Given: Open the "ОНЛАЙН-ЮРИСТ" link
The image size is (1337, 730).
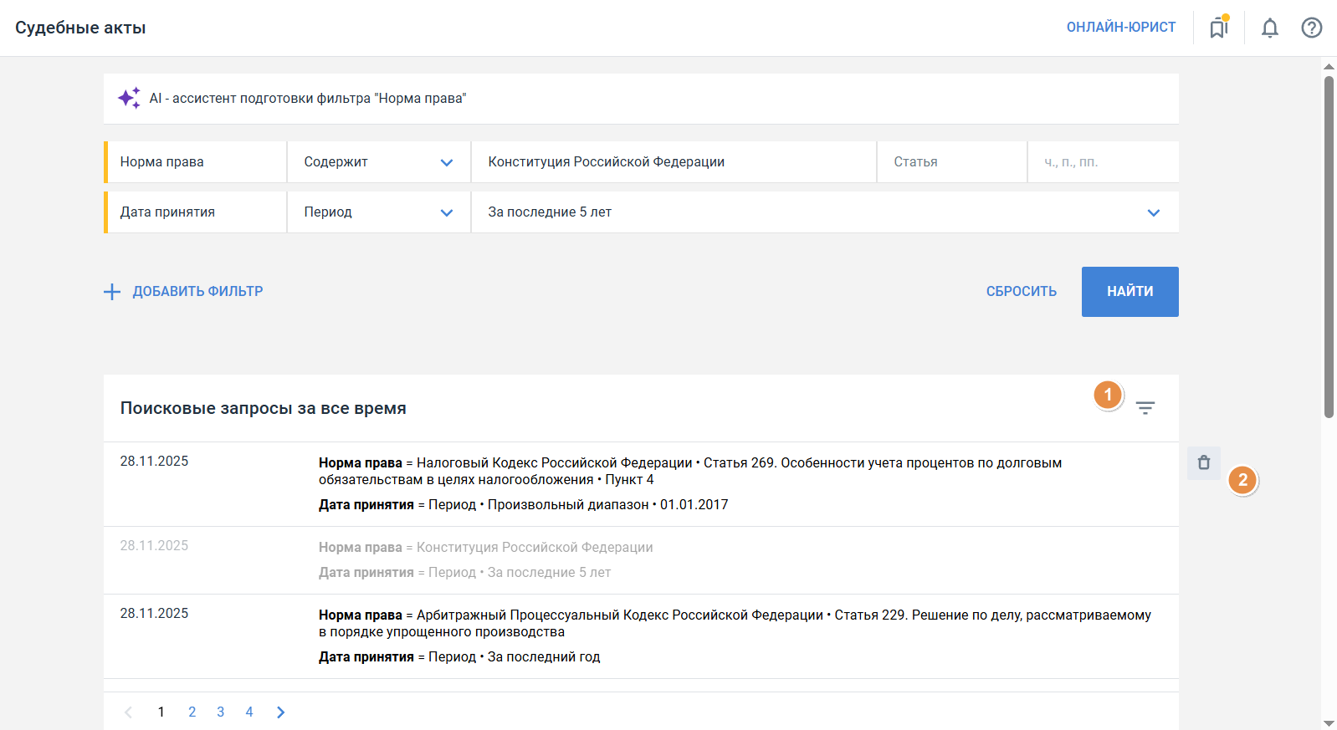Looking at the screenshot, I should tap(1120, 27).
